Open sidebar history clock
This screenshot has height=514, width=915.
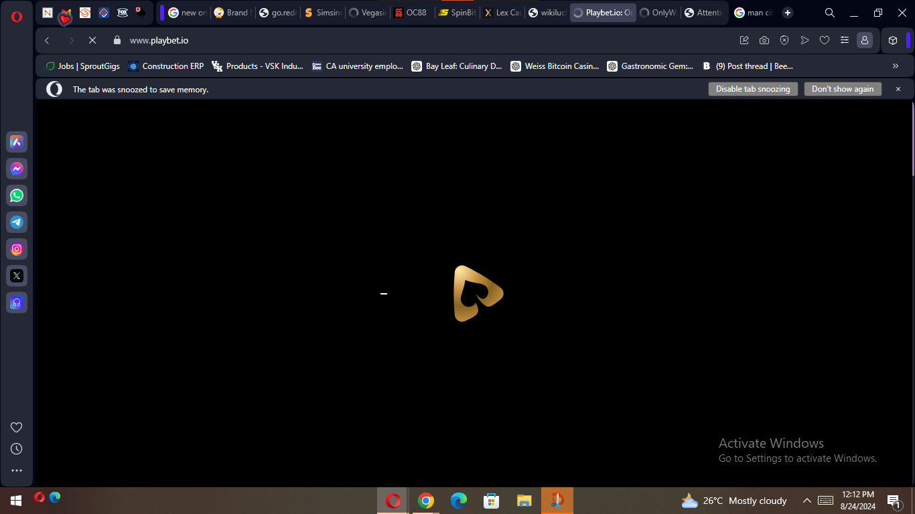17,449
